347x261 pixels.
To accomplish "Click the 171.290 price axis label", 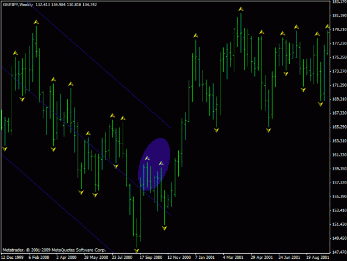I will point(339,85).
